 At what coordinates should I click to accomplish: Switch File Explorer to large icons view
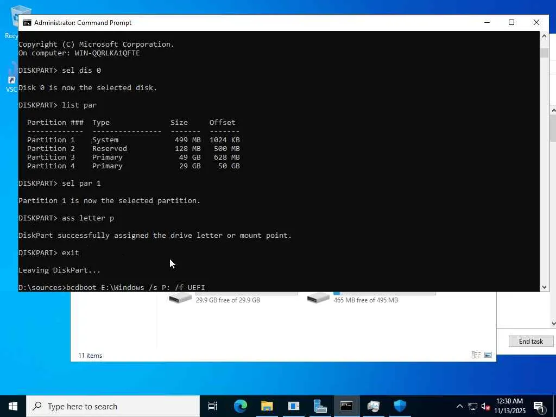tap(488, 355)
